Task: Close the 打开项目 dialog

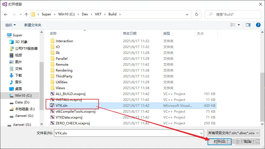Action: point(261,4)
